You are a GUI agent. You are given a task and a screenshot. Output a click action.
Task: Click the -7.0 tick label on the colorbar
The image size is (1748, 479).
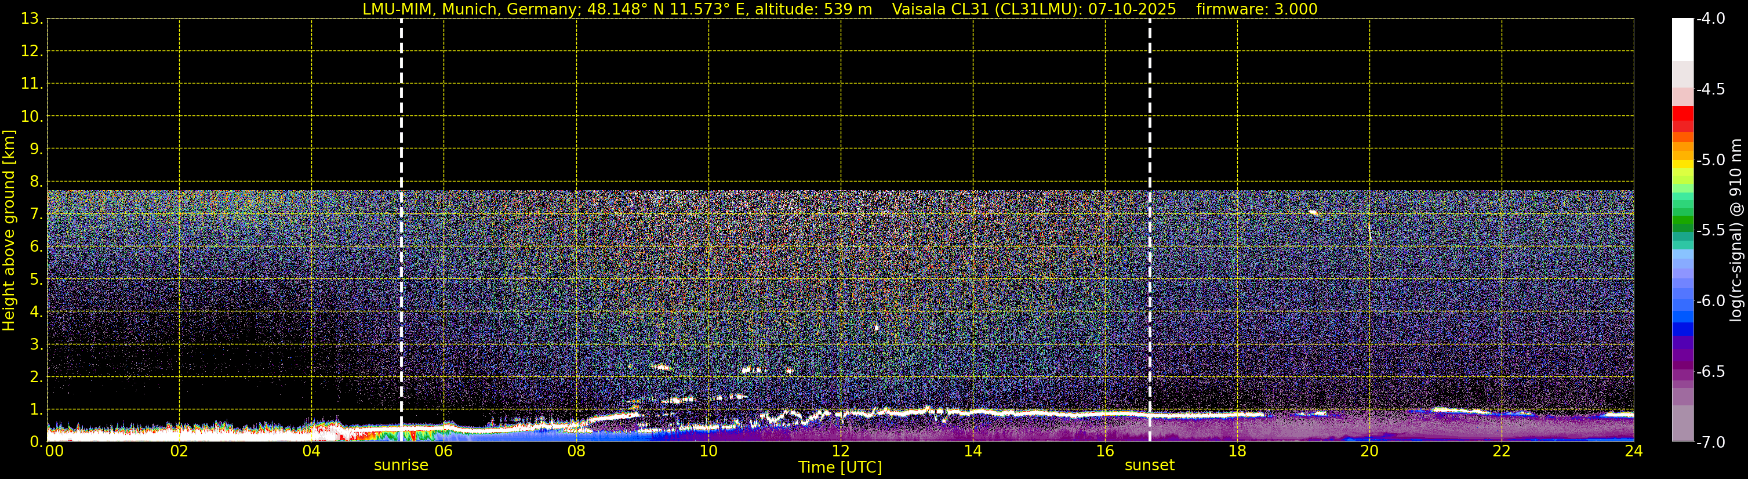pyautogui.click(x=1710, y=442)
